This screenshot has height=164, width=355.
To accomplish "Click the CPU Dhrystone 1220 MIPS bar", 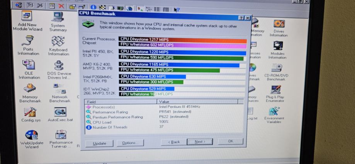I will click(x=182, y=52).
